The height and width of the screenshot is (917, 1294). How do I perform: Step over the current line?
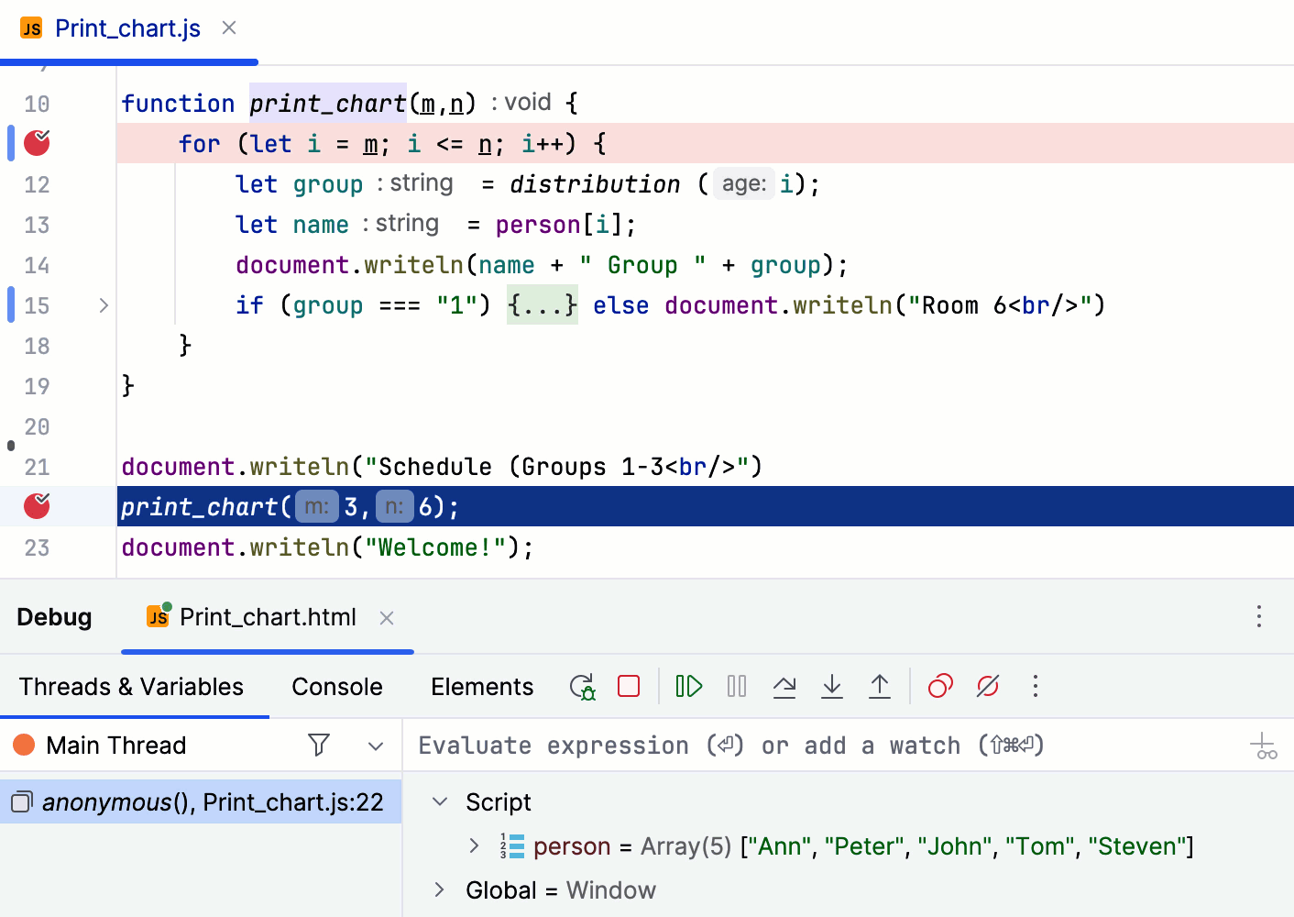tap(784, 686)
